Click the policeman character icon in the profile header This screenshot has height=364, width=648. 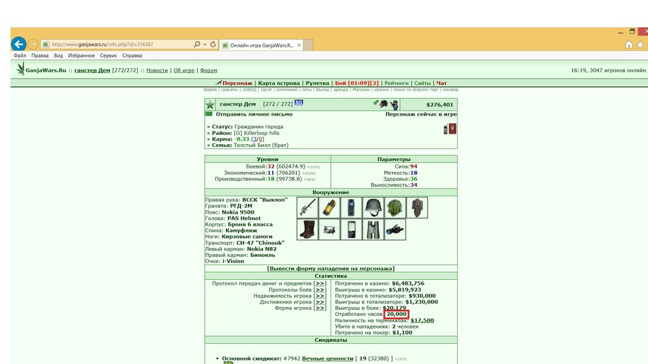[394, 105]
